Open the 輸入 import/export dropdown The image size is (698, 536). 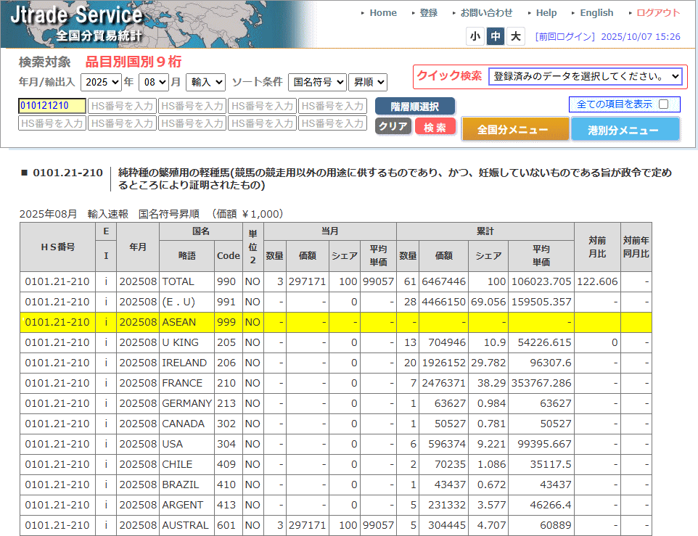tap(207, 81)
